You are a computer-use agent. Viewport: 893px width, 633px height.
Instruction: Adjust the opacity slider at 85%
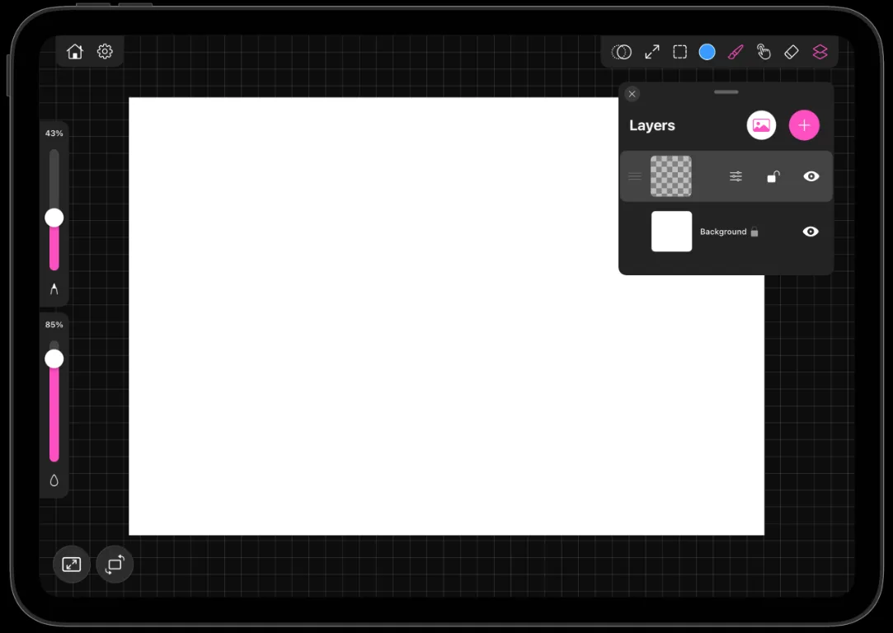tap(54, 359)
